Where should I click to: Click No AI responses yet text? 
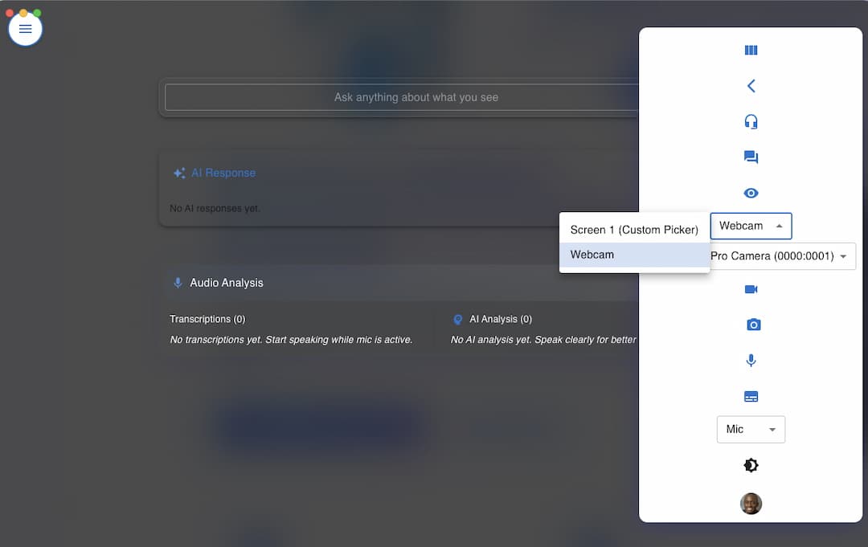click(215, 209)
